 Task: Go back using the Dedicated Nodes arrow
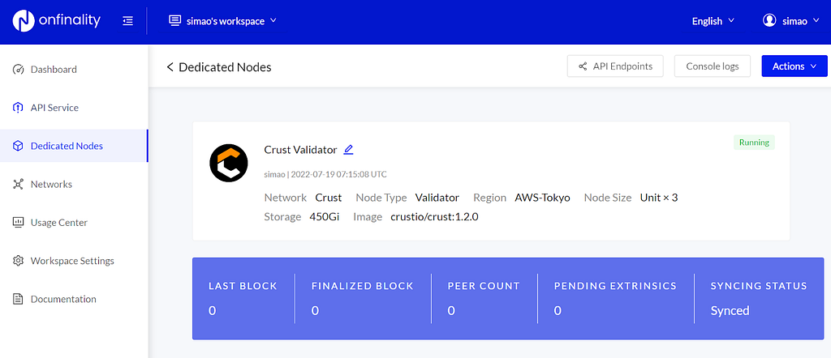170,67
